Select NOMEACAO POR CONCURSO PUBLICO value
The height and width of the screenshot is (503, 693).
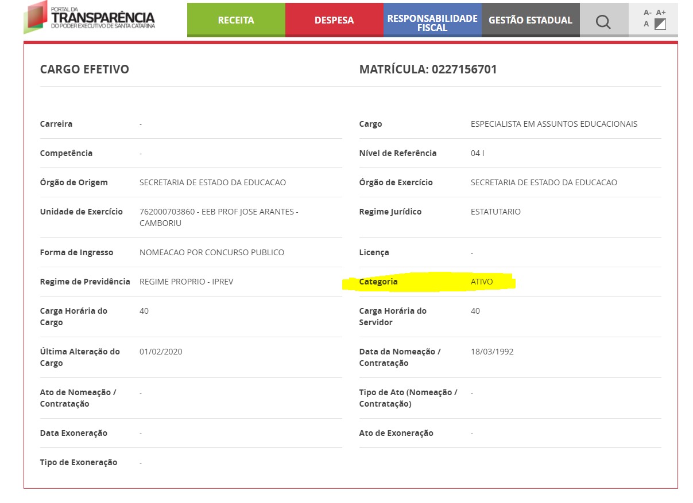212,252
